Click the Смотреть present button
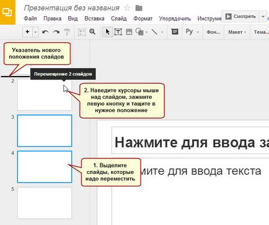Viewport: 269px width, 225px height. [240, 16]
